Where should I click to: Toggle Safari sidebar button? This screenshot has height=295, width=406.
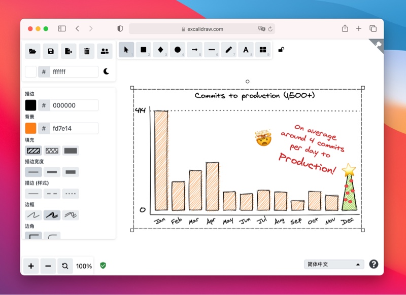point(62,28)
